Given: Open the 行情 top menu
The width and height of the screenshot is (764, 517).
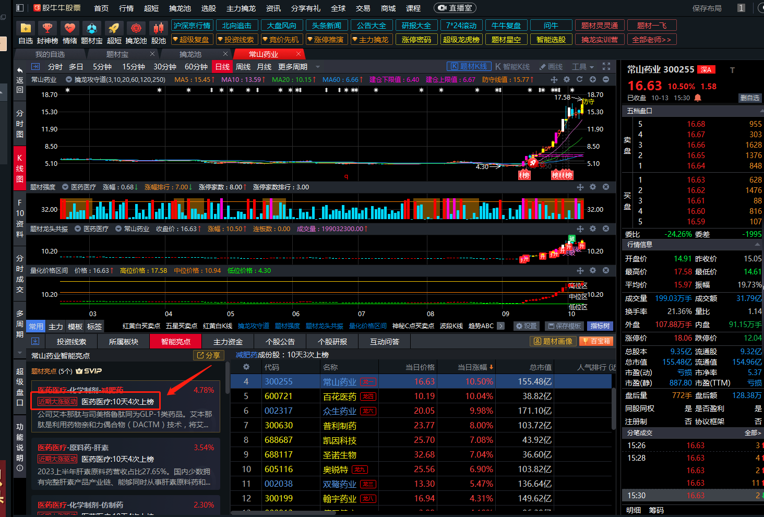Looking at the screenshot, I should [126, 8].
